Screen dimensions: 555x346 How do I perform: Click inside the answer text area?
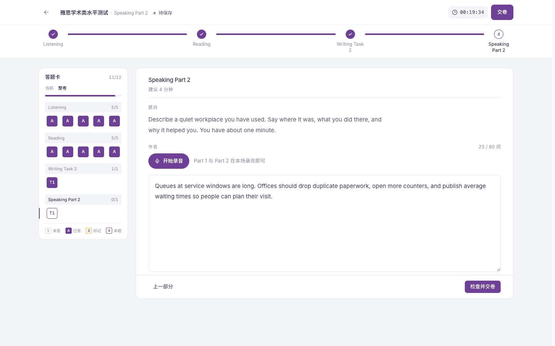pos(325,223)
